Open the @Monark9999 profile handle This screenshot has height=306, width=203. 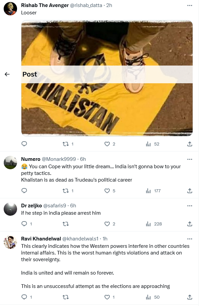pos(59,159)
